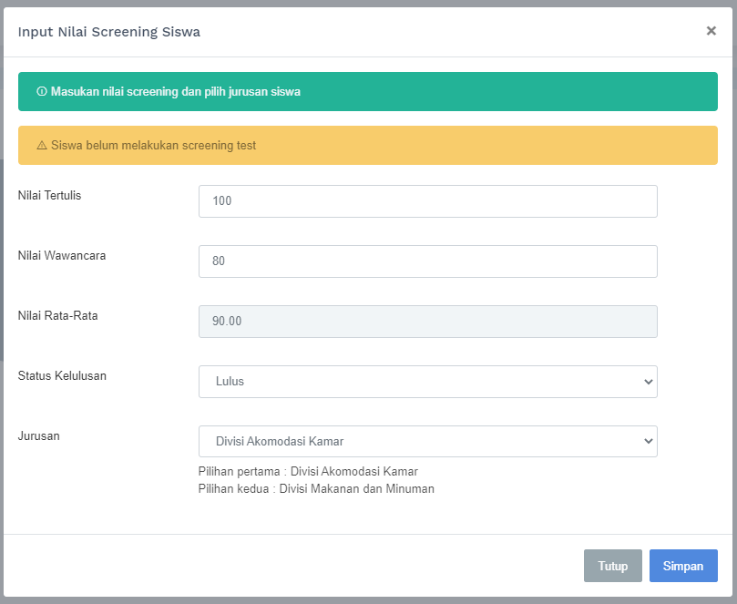Close the modal with the X icon
The image size is (737, 604).
[x=711, y=31]
